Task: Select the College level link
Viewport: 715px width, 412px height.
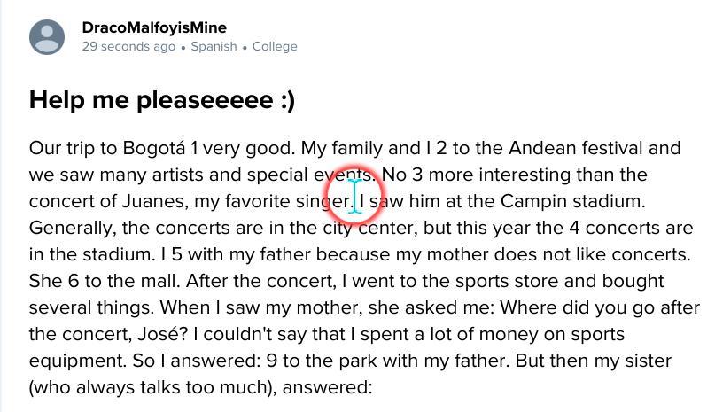Action: pos(275,46)
